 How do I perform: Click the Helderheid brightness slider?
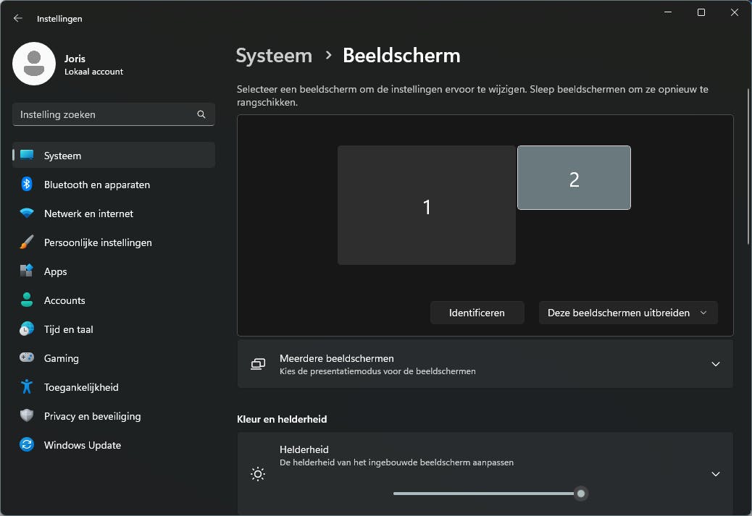coord(487,494)
